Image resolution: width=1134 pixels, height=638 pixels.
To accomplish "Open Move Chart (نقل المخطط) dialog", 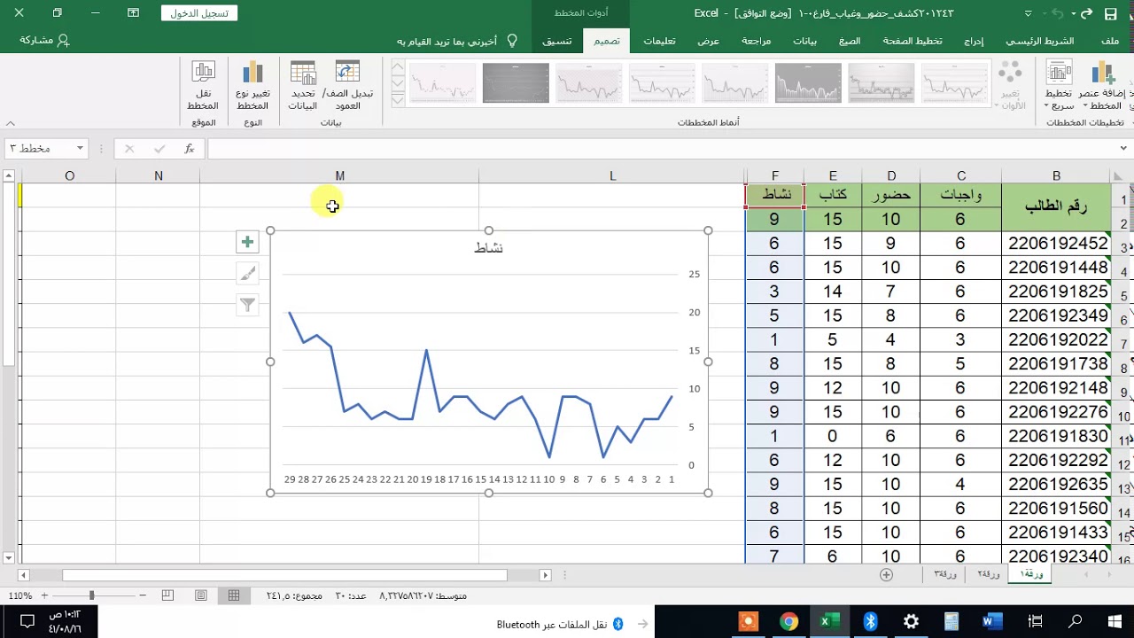I will tap(203, 85).
